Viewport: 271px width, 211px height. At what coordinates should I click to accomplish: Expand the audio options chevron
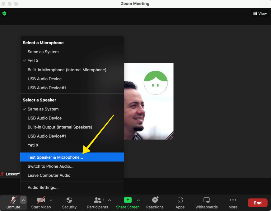click(x=23, y=200)
